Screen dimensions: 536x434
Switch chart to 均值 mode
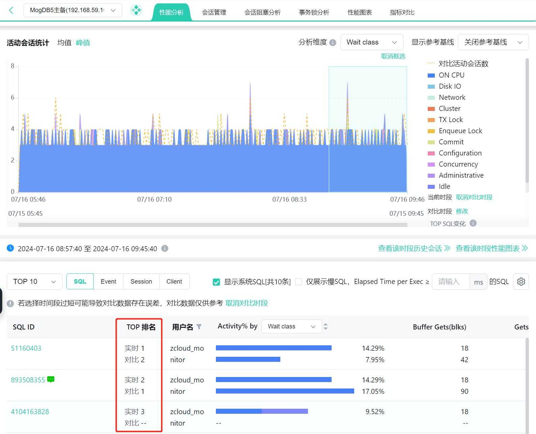point(64,43)
